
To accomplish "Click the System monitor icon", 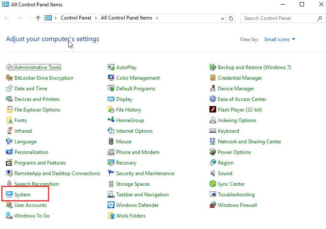I will click(x=9, y=195).
